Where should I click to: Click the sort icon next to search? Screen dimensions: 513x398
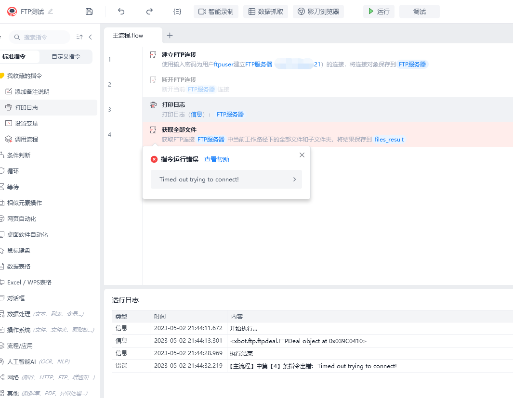(x=79, y=37)
